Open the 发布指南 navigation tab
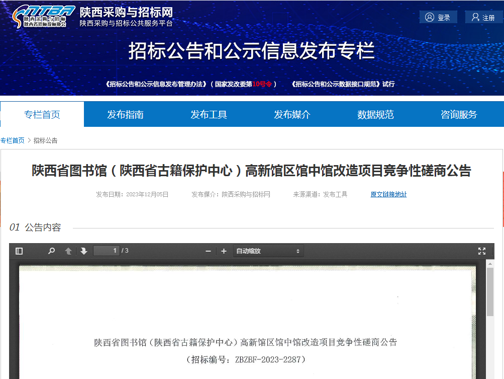Image resolution: width=504 pixels, height=379 pixels. pos(125,114)
